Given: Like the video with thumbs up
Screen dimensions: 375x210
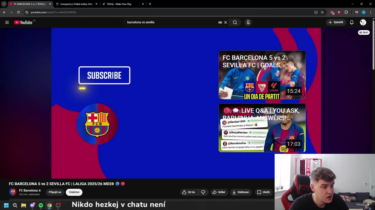Looking at the screenshot, I should click(x=189, y=192).
